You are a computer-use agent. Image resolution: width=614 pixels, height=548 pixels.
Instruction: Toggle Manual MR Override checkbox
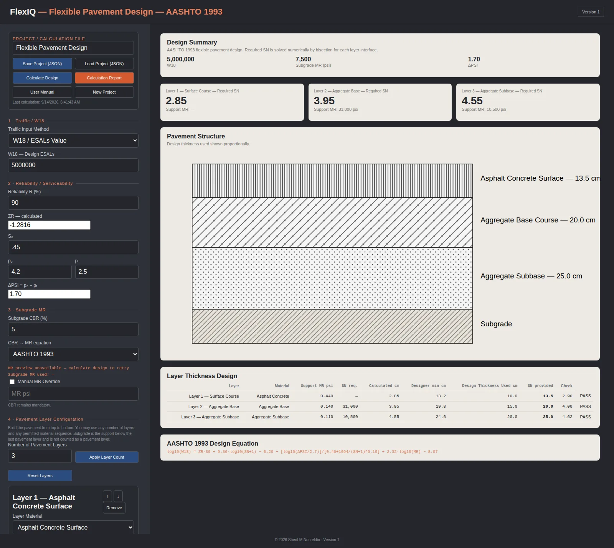[x=12, y=382]
